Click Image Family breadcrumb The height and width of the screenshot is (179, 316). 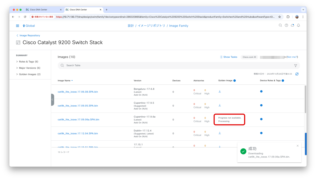[179, 26]
